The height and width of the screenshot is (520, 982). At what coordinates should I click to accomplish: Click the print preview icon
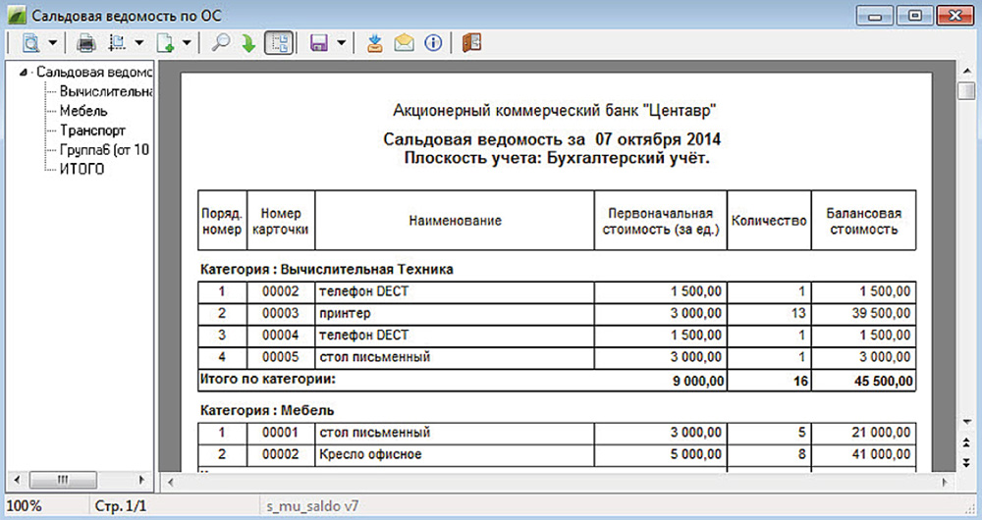[30, 42]
